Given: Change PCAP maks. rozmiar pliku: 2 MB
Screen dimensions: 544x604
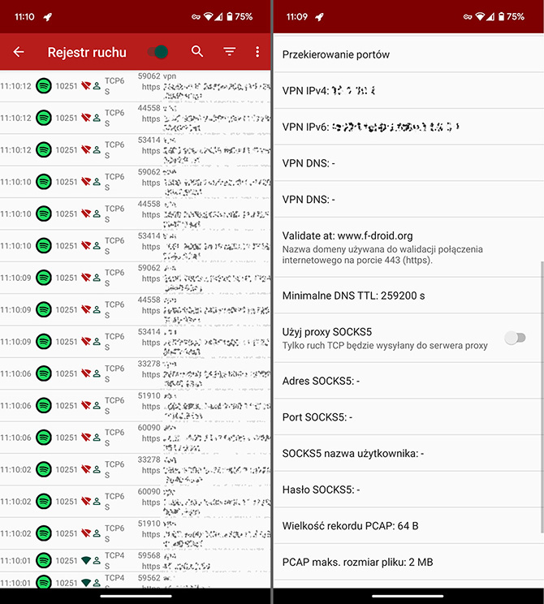Looking at the screenshot, I should [x=408, y=562].
